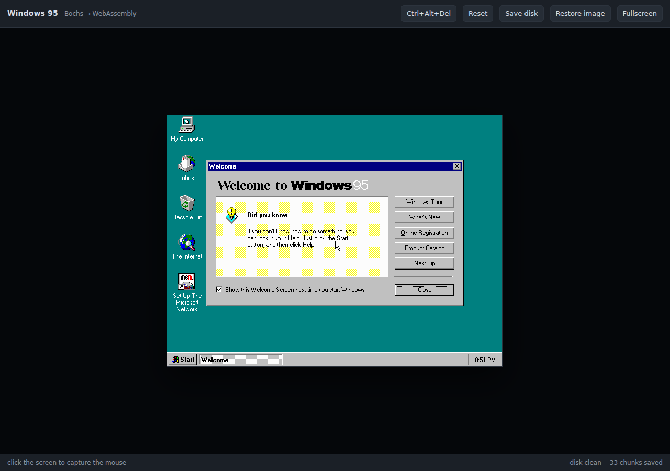This screenshot has height=471, width=670.
Task: Click the Welcome taskbar button
Action: tap(241, 360)
